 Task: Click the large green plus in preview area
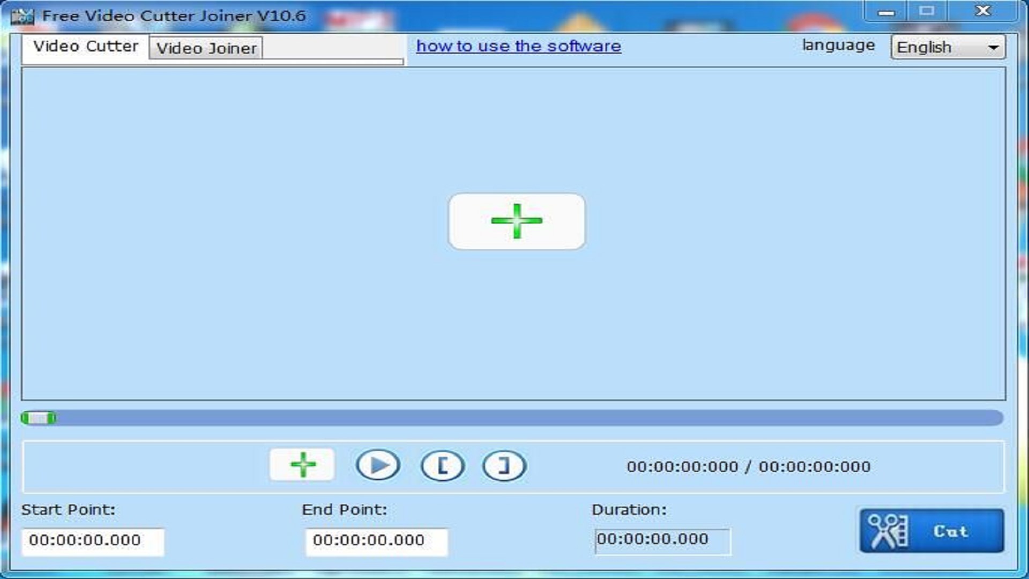pyautogui.click(x=516, y=221)
